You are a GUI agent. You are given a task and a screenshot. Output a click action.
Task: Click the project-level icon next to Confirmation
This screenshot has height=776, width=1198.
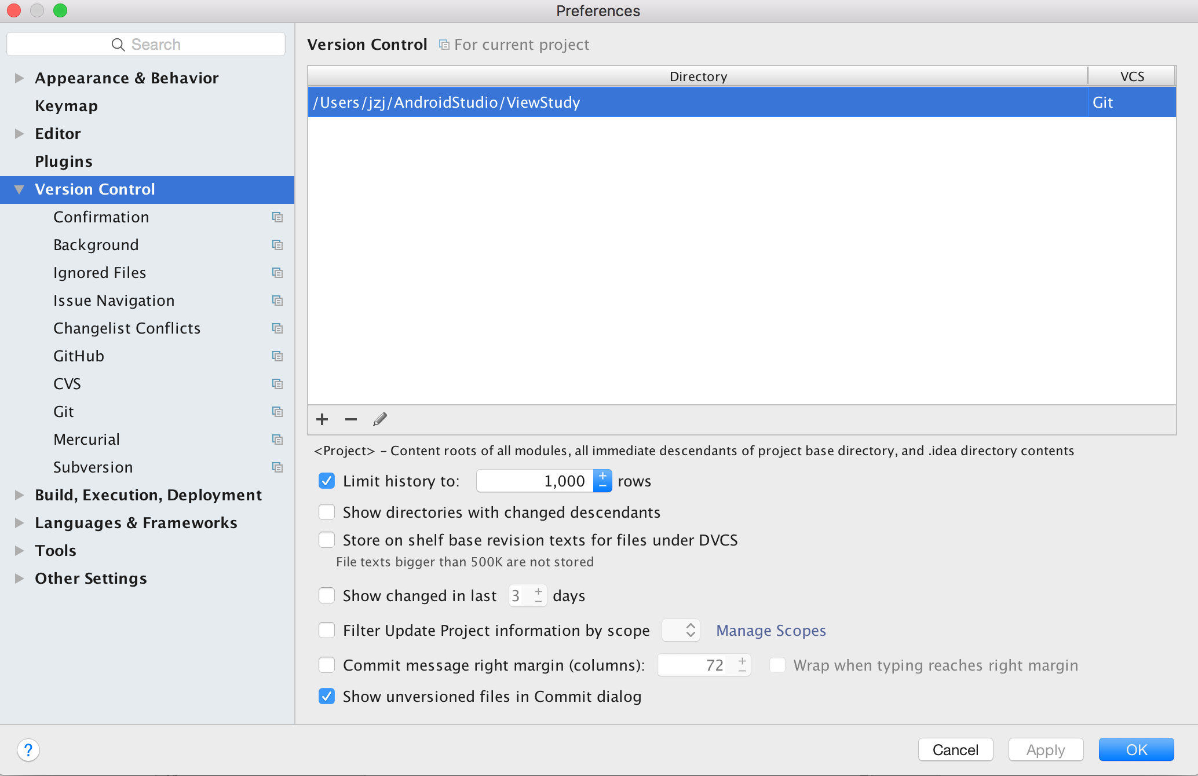click(x=277, y=217)
